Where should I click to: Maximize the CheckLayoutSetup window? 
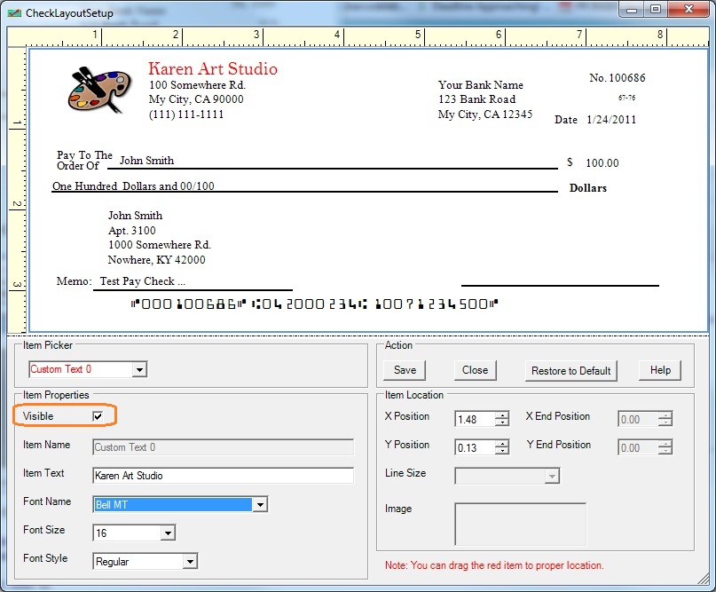[x=656, y=10]
